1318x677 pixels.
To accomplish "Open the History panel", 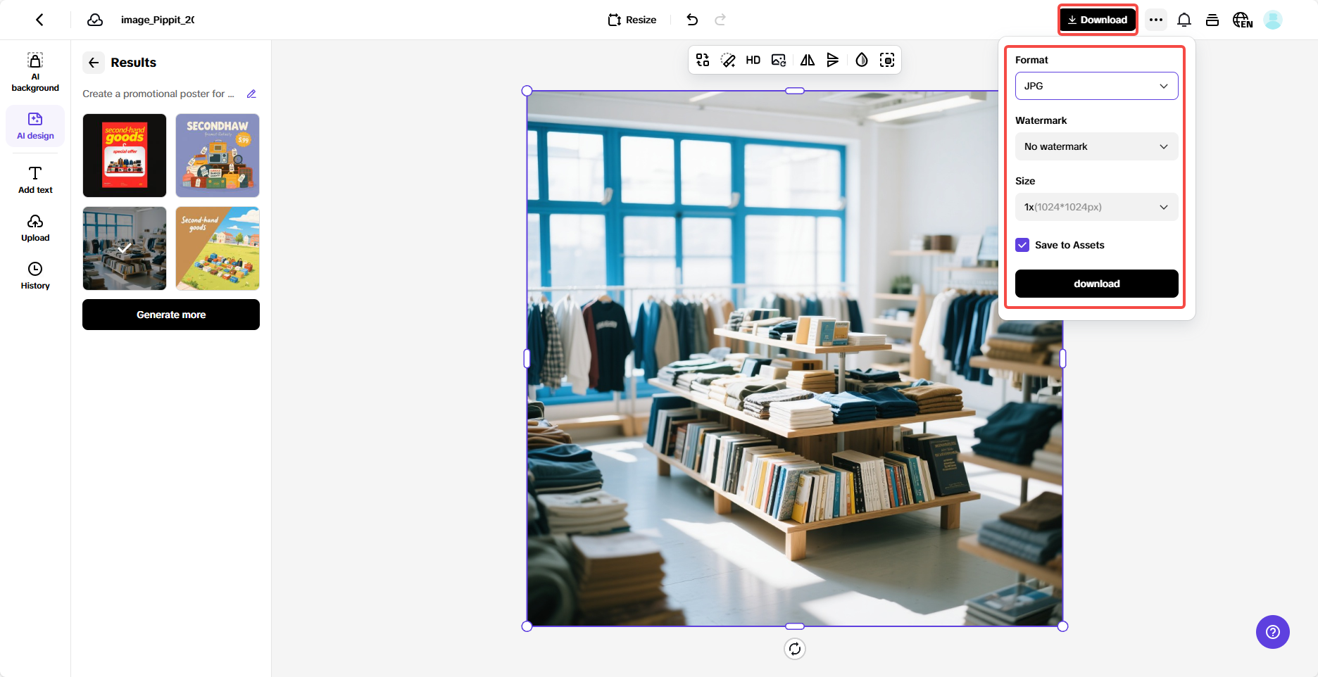I will point(35,276).
